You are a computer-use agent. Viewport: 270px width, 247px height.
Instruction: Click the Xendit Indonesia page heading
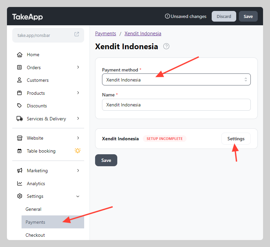[x=127, y=47]
